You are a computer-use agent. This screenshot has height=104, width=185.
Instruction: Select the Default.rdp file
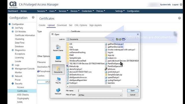[x=73, y=66]
